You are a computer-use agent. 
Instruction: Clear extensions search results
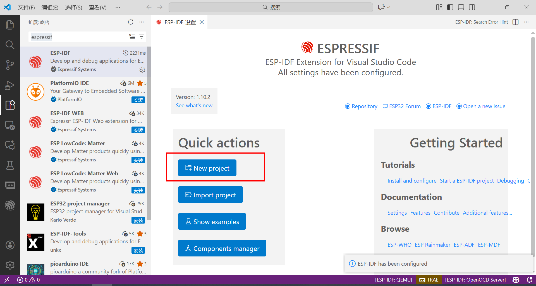pyautogui.click(x=132, y=37)
